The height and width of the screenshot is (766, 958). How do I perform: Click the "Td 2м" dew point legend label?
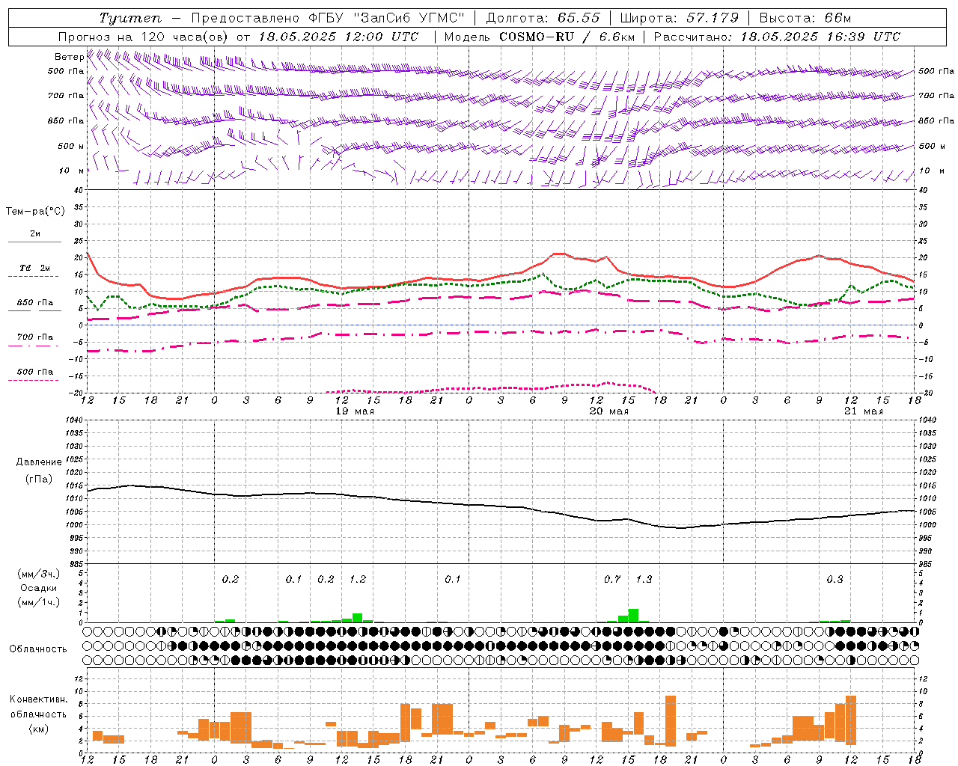click(x=34, y=268)
